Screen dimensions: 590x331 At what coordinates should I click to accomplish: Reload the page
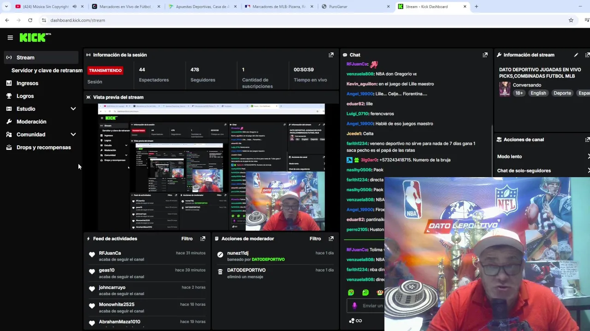pos(30,20)
